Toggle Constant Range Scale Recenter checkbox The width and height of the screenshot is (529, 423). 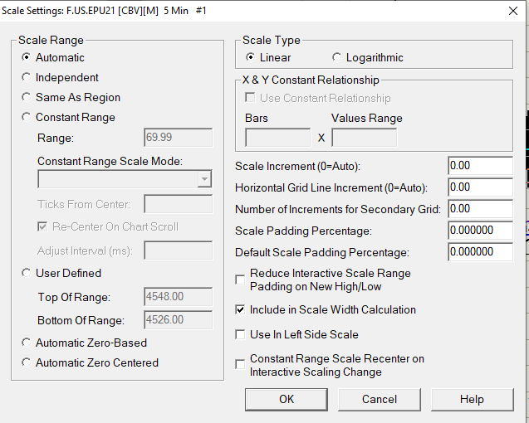[x=240, y=365]
